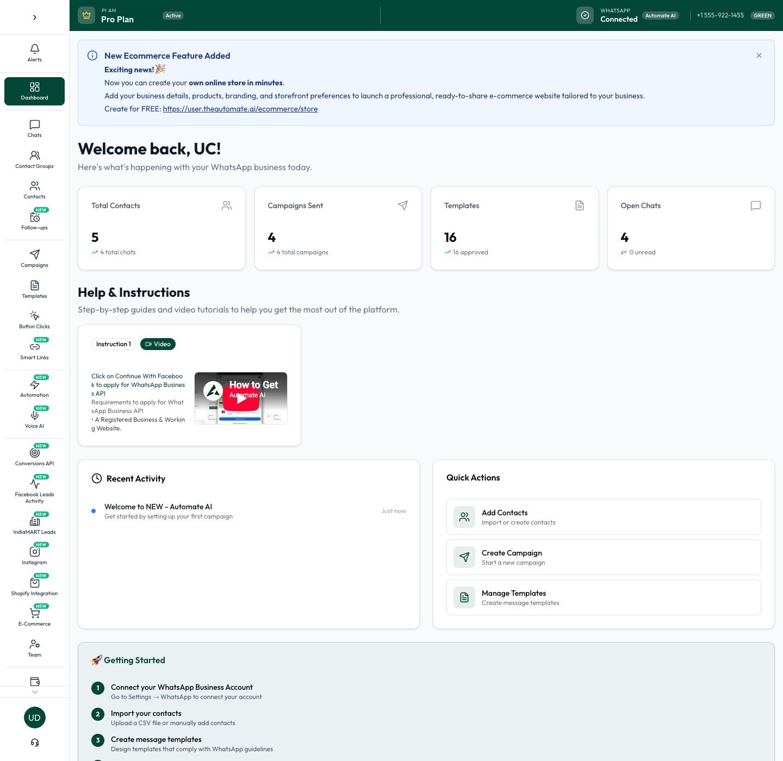Open IndiaMART Leads in the sidebar

click(35, 526)
